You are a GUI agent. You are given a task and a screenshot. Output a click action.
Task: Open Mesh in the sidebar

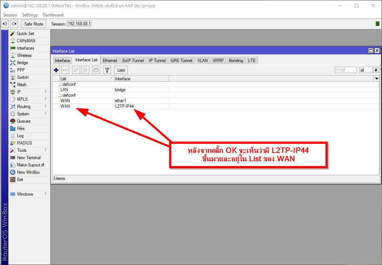[29, 85]
